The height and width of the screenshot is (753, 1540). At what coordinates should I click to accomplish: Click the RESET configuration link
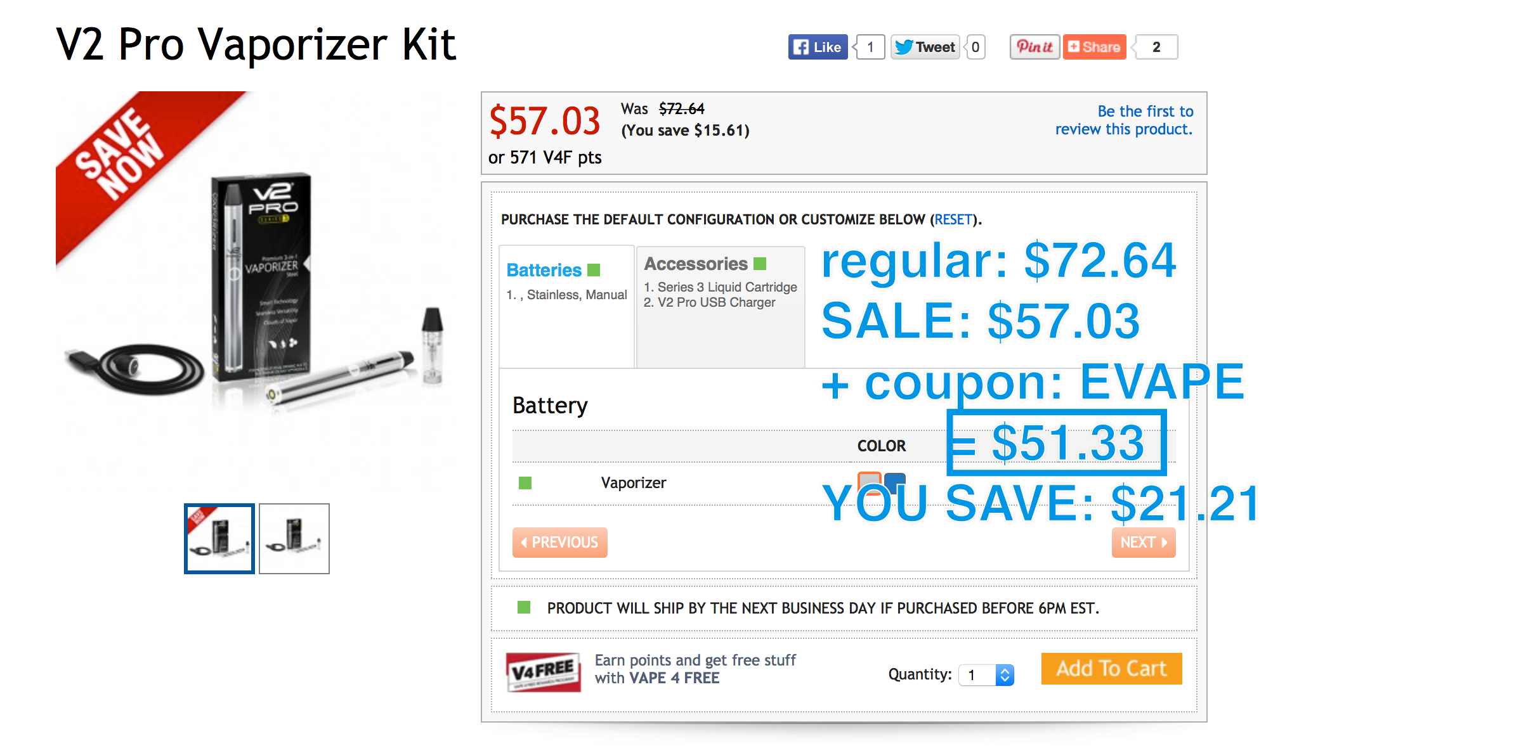(x=953, y=219)
